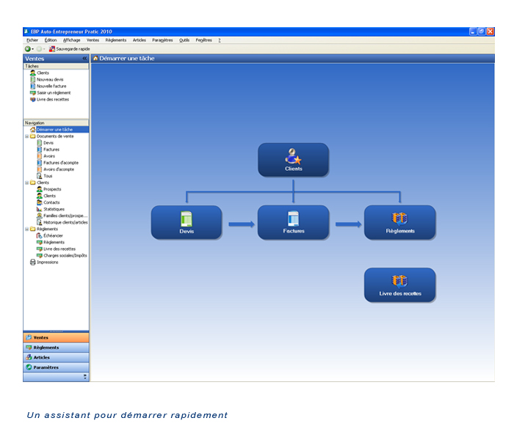The width and height of the screenshot is (514, 440).
Task: Open the Fichier menu
Action: point(32,40)
